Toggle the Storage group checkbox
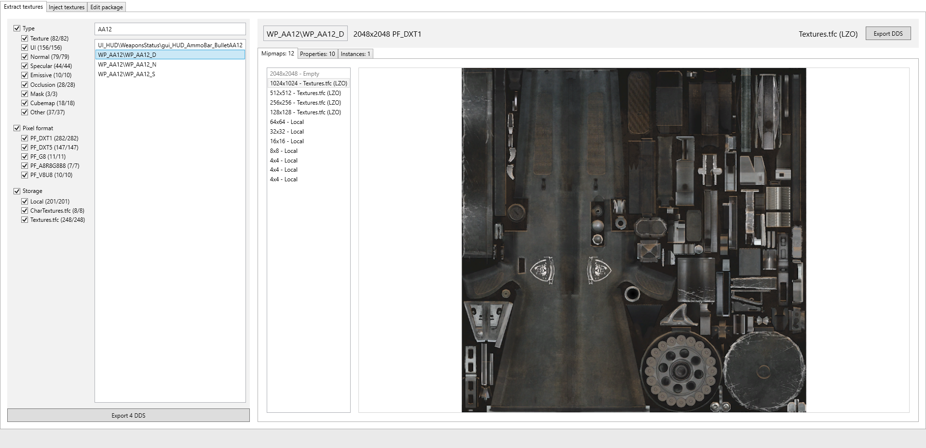This screenshot has width=926, height=448. coord(17,191)
